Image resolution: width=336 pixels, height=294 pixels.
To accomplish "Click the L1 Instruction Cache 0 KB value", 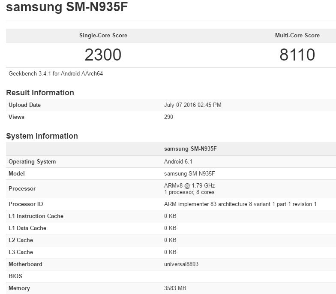I will 170,216.
